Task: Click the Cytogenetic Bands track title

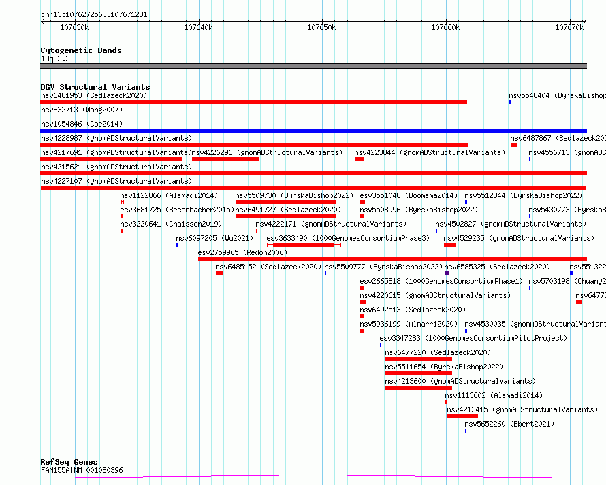Action: point(81,50)
